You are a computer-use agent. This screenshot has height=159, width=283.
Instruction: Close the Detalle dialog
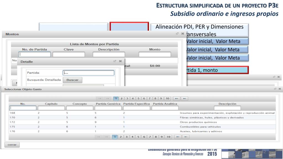120,61
